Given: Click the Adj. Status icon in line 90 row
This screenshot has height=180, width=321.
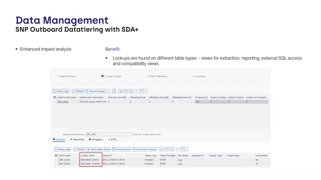Looking at the screenshot, I should (180, 160).
